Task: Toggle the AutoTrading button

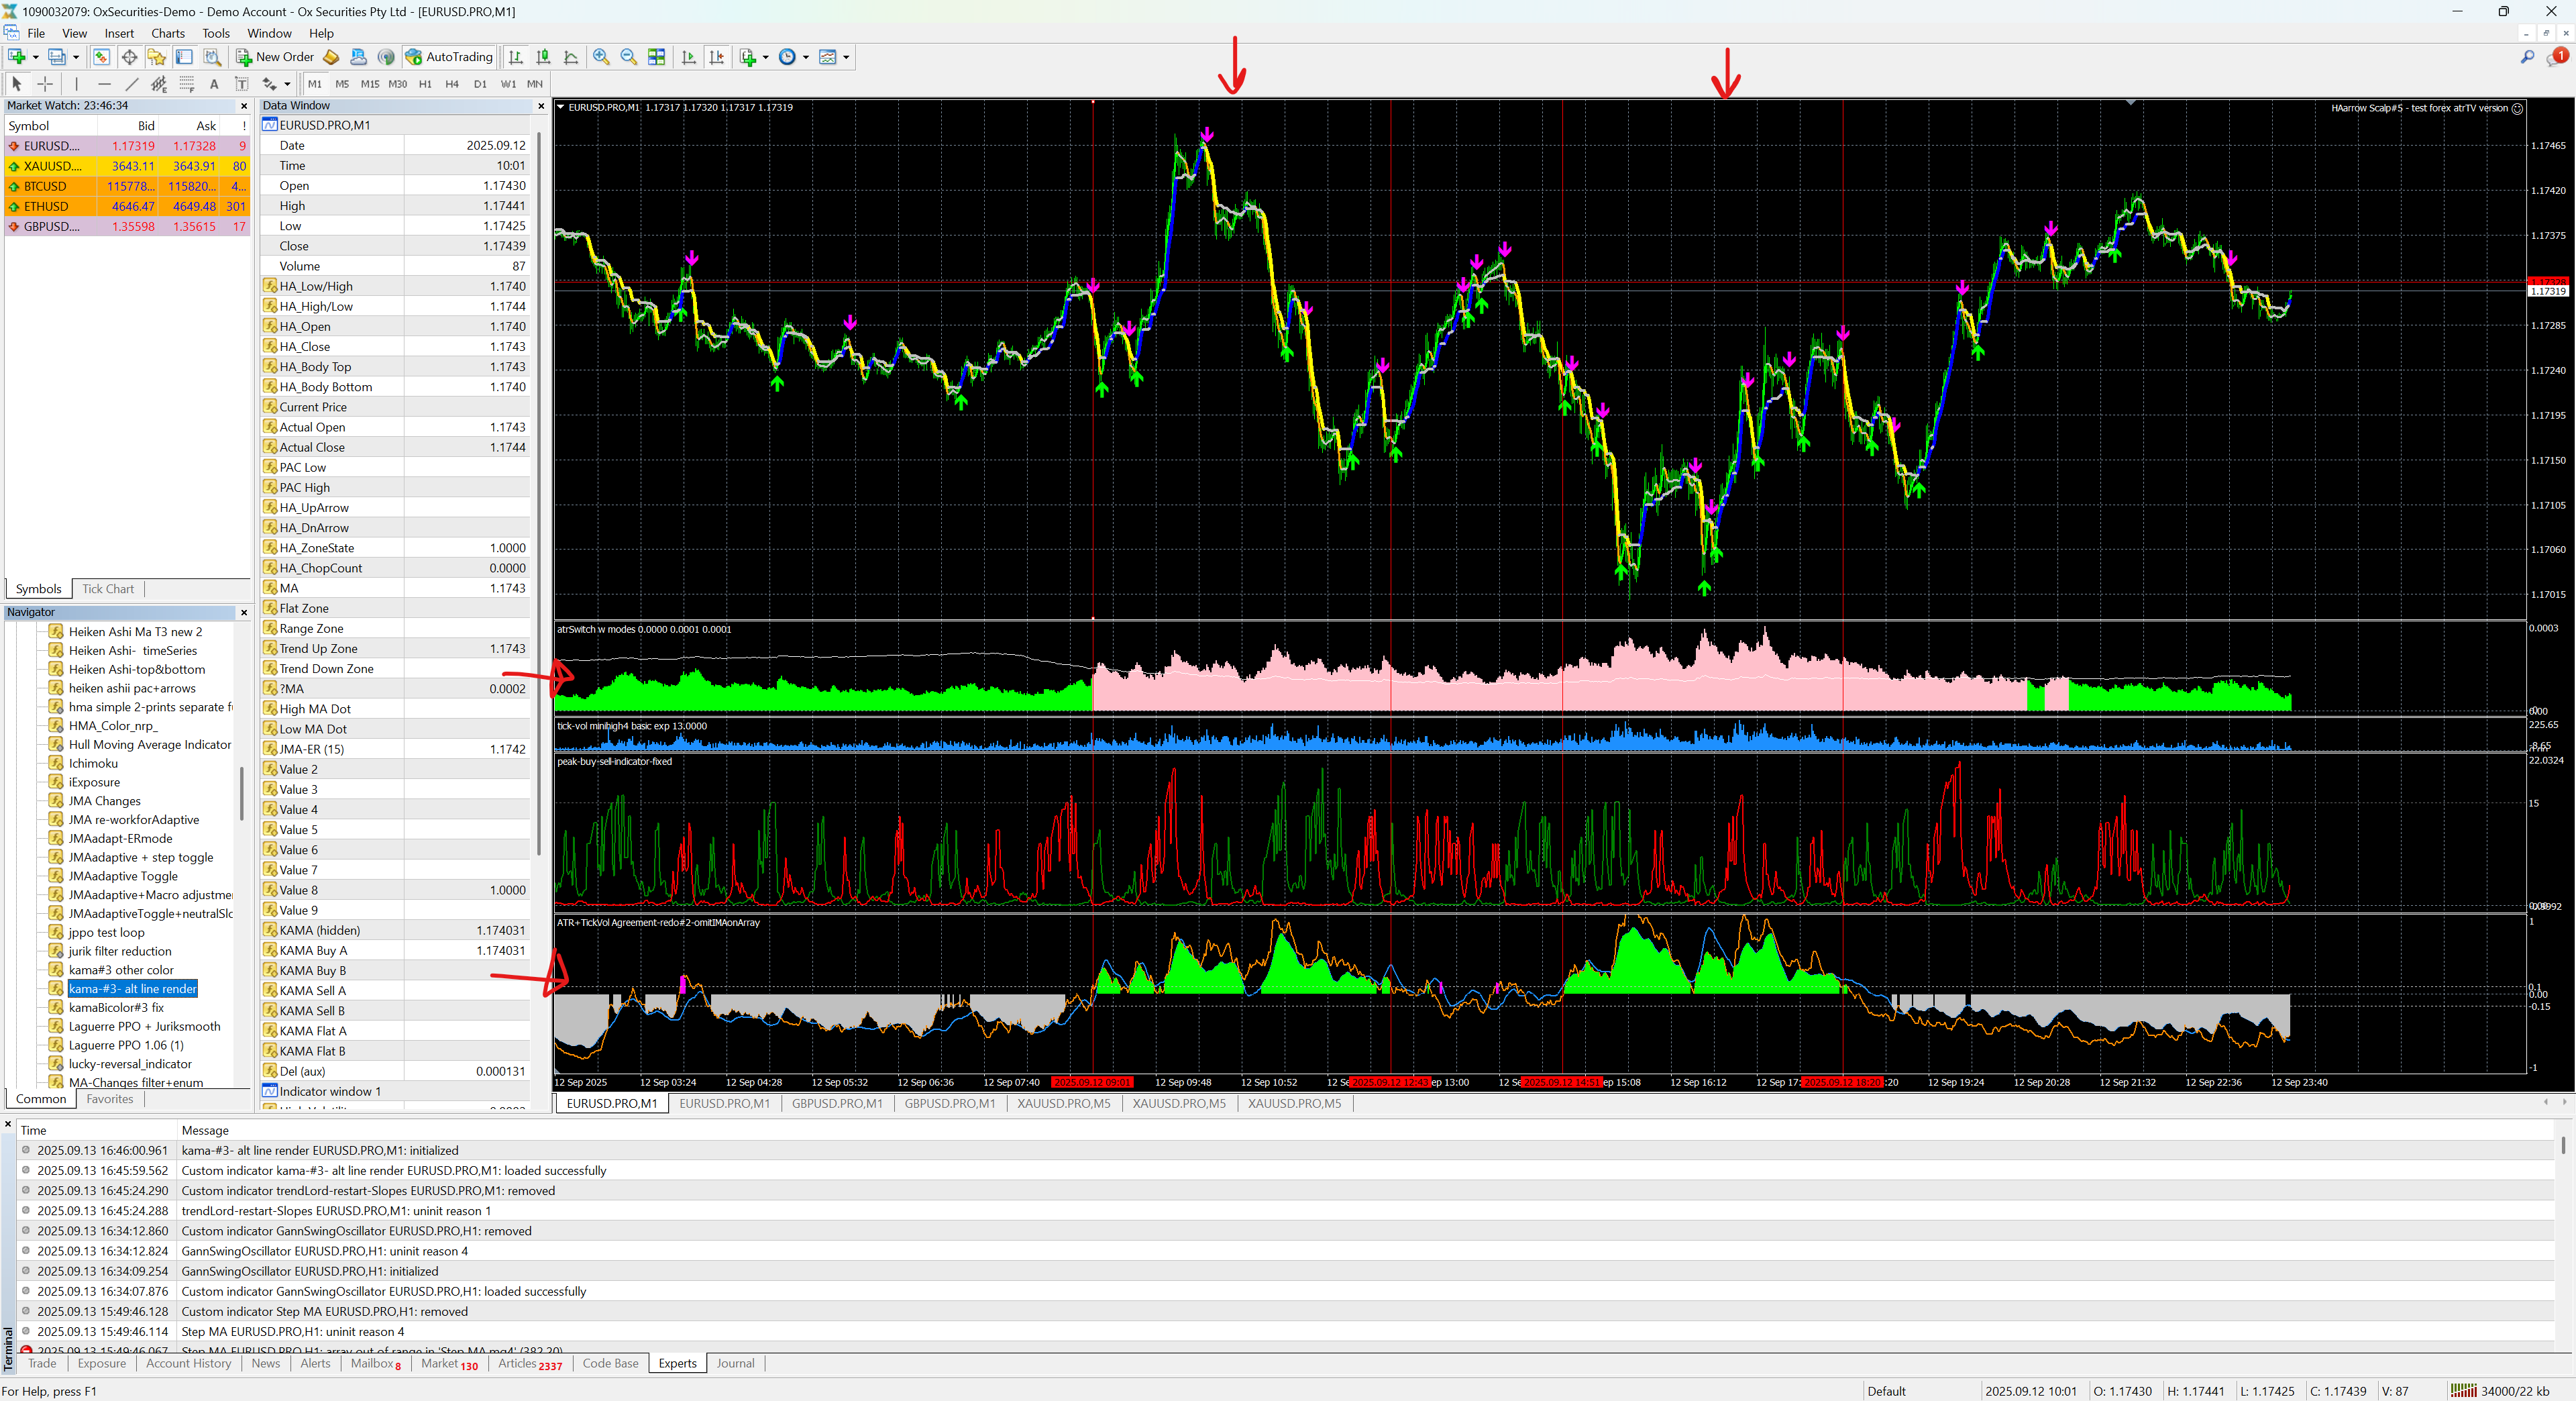Action: [x=449, y=57]
